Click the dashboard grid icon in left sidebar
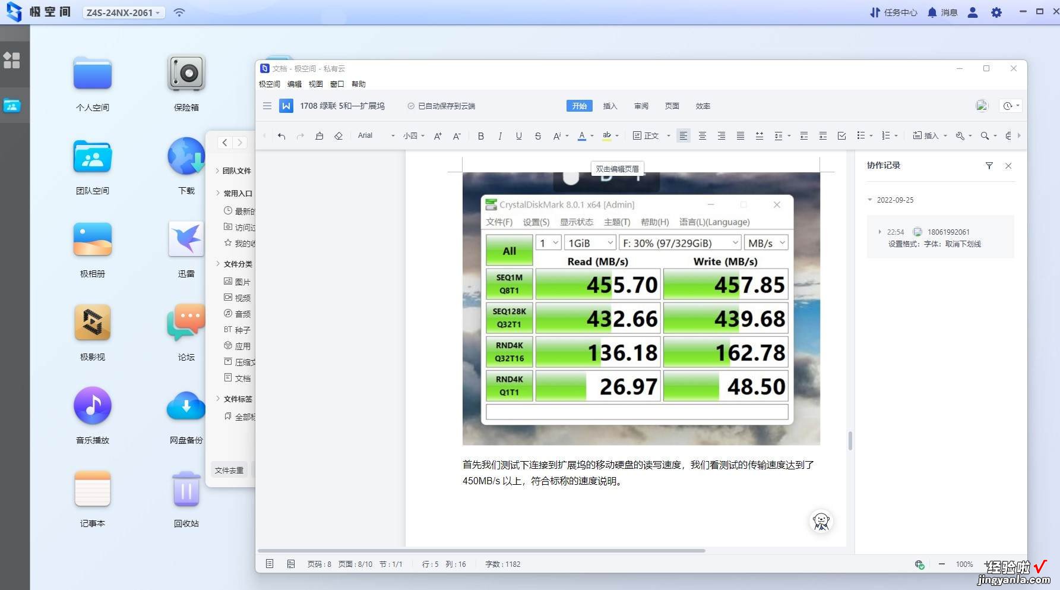Screen dimensions: 1060x590 (12, 60)
